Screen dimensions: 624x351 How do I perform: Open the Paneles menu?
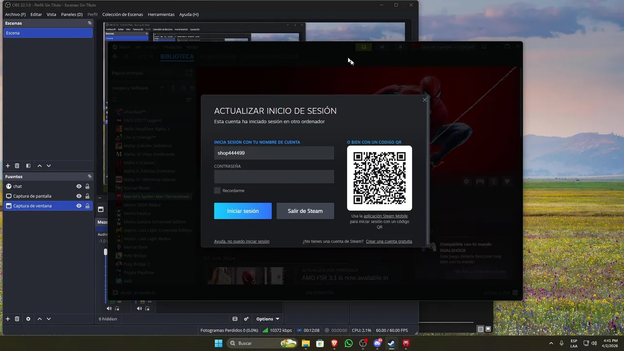(x=72, y=14)
